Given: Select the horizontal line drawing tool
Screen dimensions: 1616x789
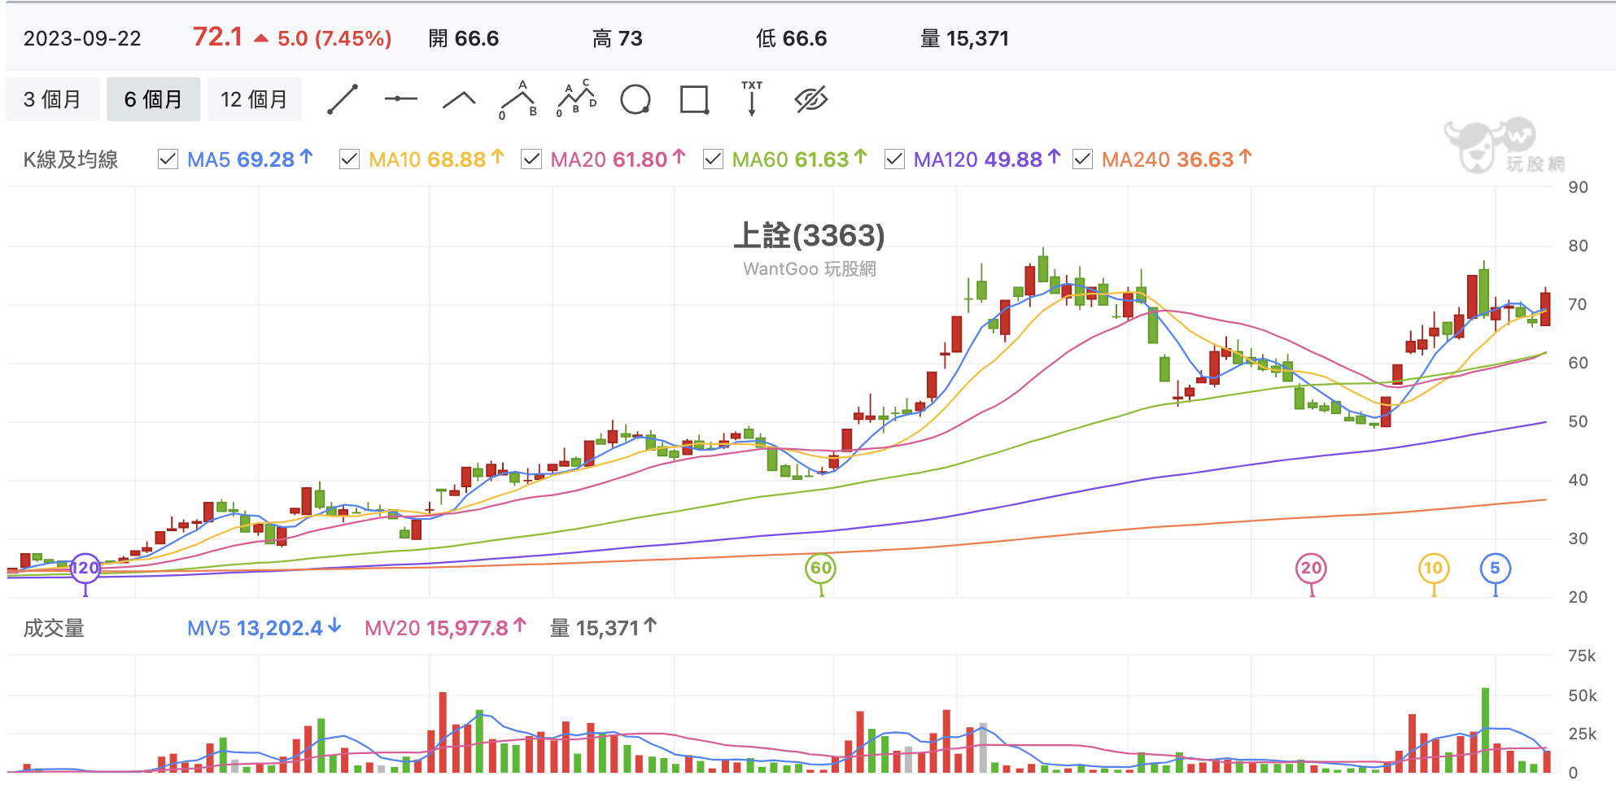Looking at the screenshot, I should pos(400,99).
